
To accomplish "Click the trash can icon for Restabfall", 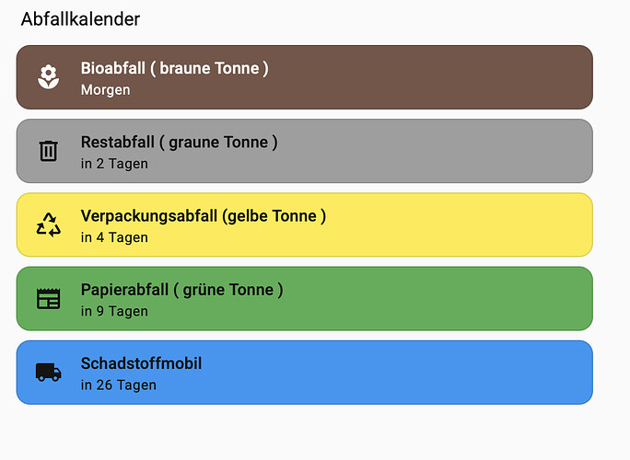I will tap(49, 151).
